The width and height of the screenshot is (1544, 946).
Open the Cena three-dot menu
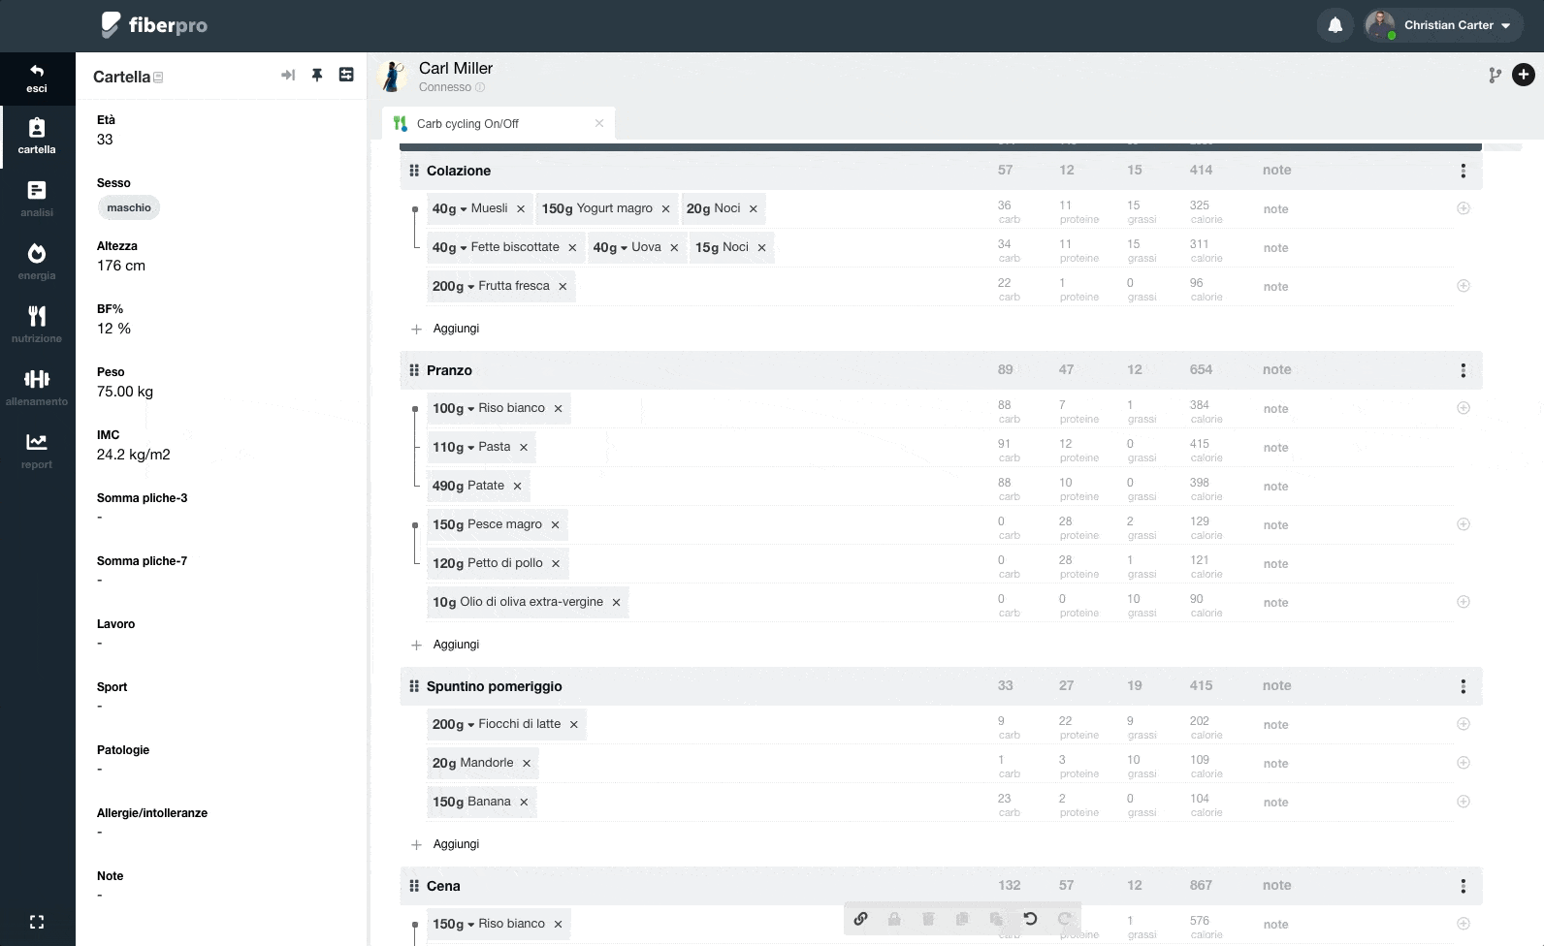(x=1464, y=886)
